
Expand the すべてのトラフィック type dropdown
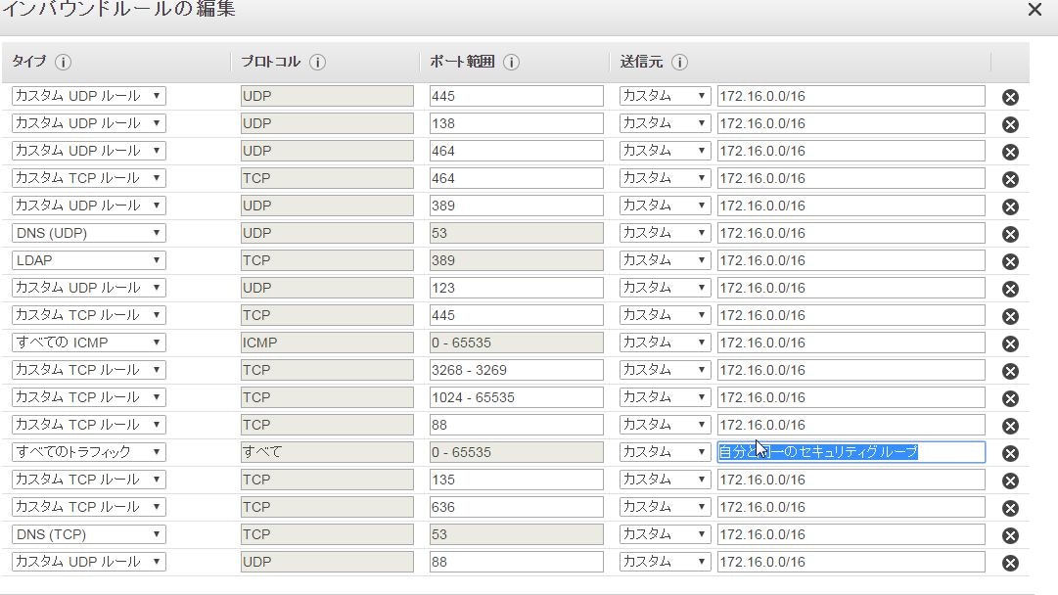[88, 452]
